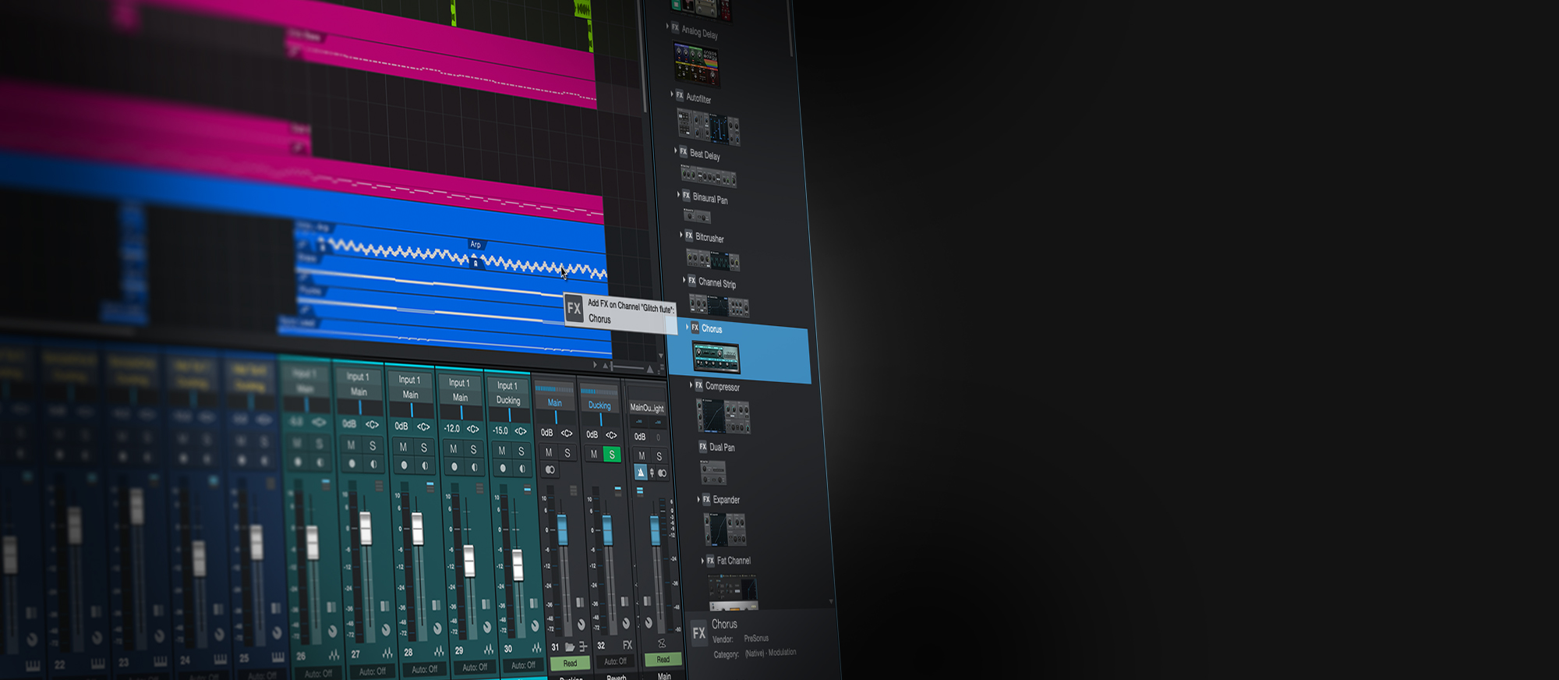
Task: Solo channel 27
Action: pyautogui.click(x=373, y=445)
